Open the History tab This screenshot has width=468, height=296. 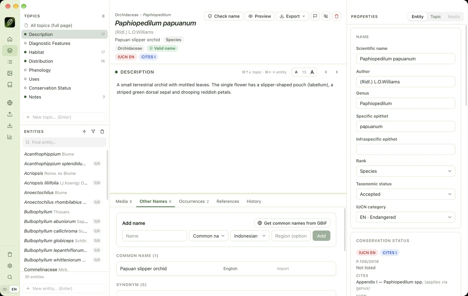pos(254,201)
